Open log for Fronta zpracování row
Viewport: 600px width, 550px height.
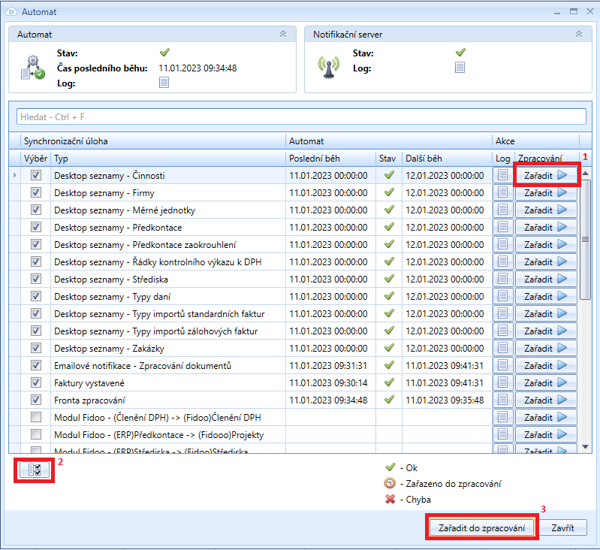click(502, 400)
